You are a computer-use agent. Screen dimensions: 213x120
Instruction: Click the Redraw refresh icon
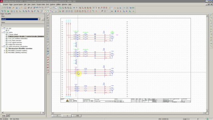pos(61,8)
